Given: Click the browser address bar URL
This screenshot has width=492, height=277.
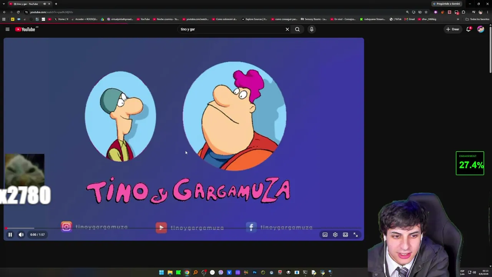Looking at the screenshot, I should tap(52, 12).
